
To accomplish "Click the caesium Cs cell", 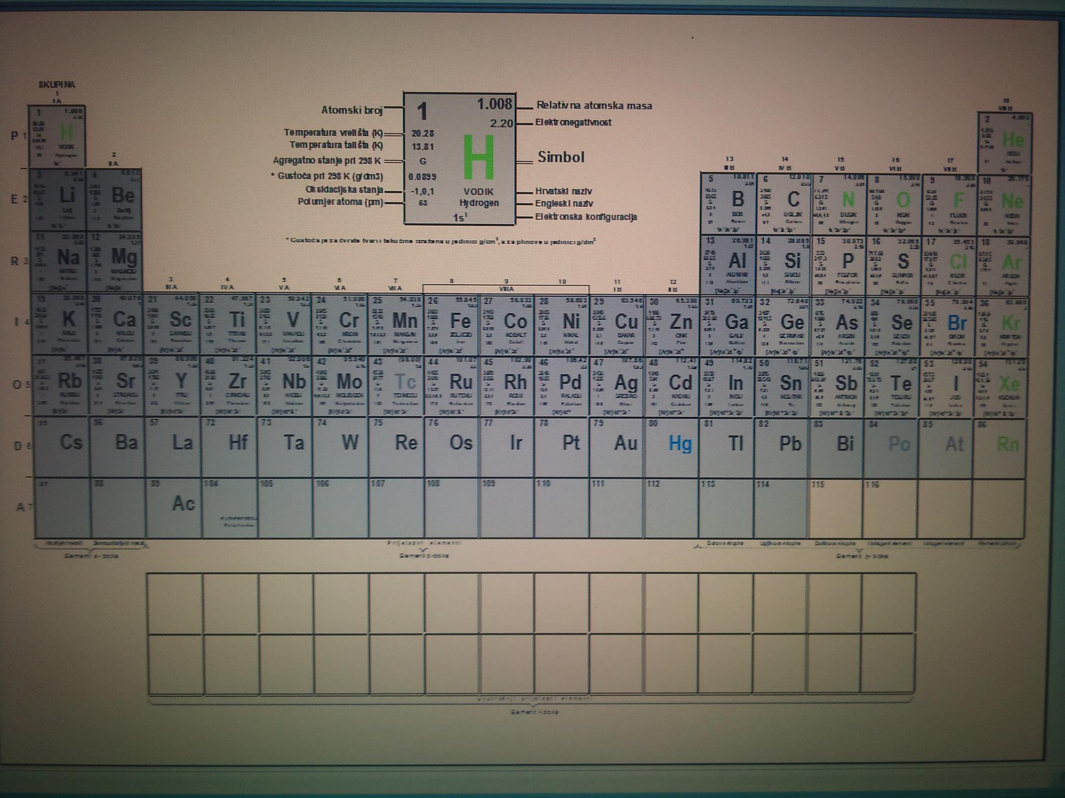I will tap(62, 447).
